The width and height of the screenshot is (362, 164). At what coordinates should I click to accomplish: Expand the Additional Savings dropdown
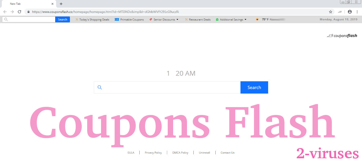pos(245,20)
